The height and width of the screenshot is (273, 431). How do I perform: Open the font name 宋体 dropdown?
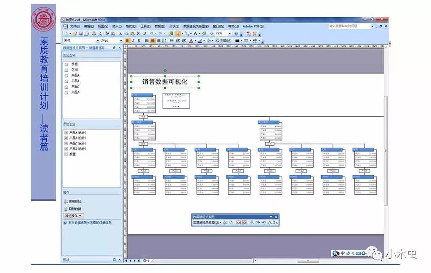pyautogui.click(x=98, y=41)
